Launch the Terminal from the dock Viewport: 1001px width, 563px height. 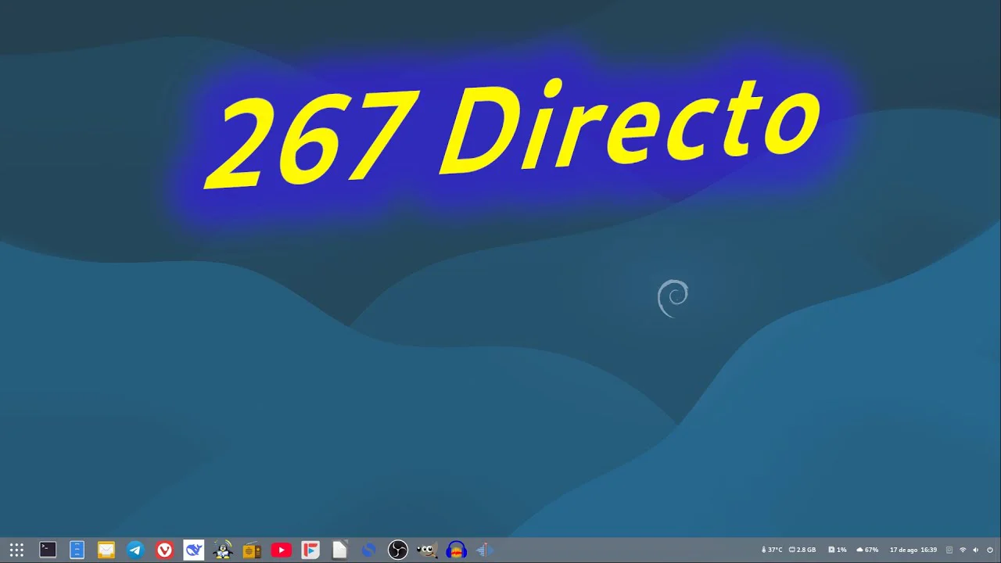(x=48, y=550)
